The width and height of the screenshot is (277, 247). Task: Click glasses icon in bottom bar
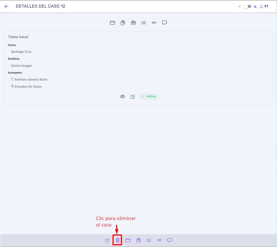[159, 240]
